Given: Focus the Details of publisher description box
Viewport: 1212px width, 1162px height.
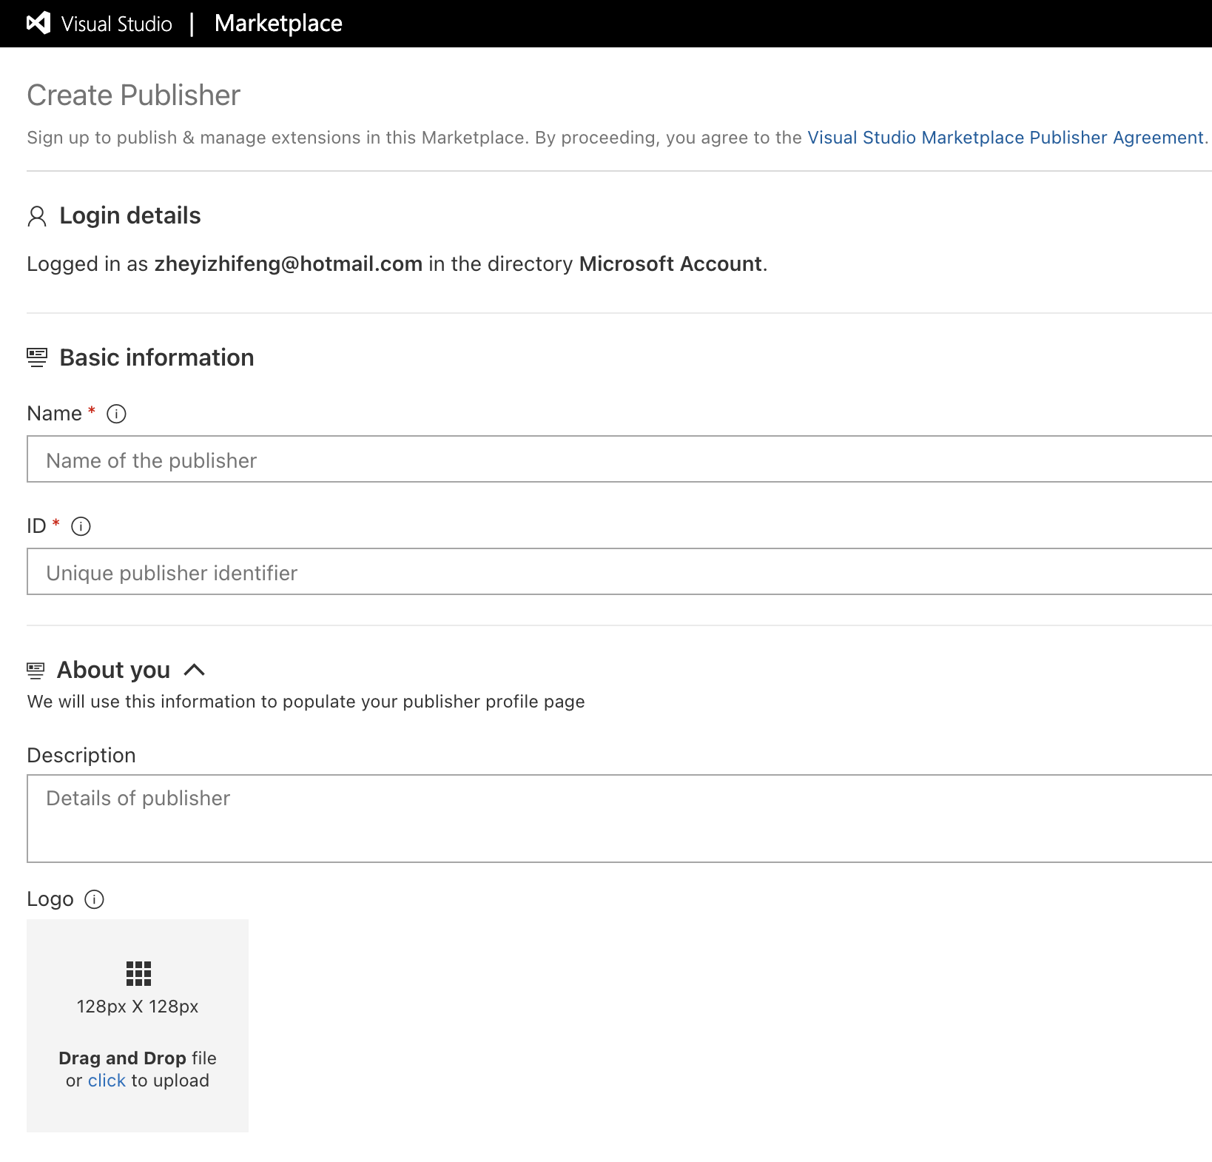Looking at the screenshot, I should click(x=619, y=819).
